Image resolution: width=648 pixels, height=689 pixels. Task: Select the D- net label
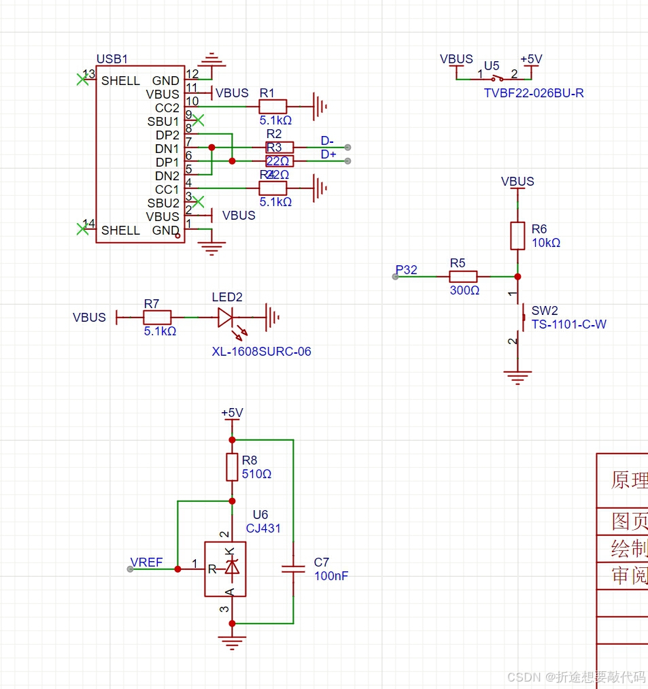pos(327,141)
